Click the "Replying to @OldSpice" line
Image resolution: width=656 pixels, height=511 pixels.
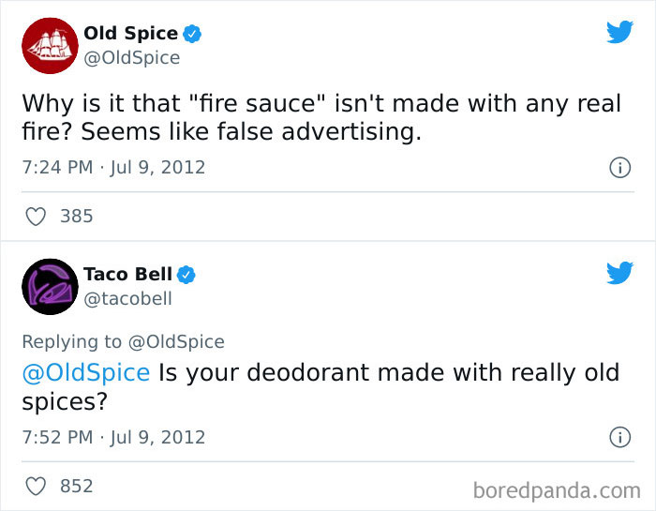pyautogui.click(x=123, y=342)
